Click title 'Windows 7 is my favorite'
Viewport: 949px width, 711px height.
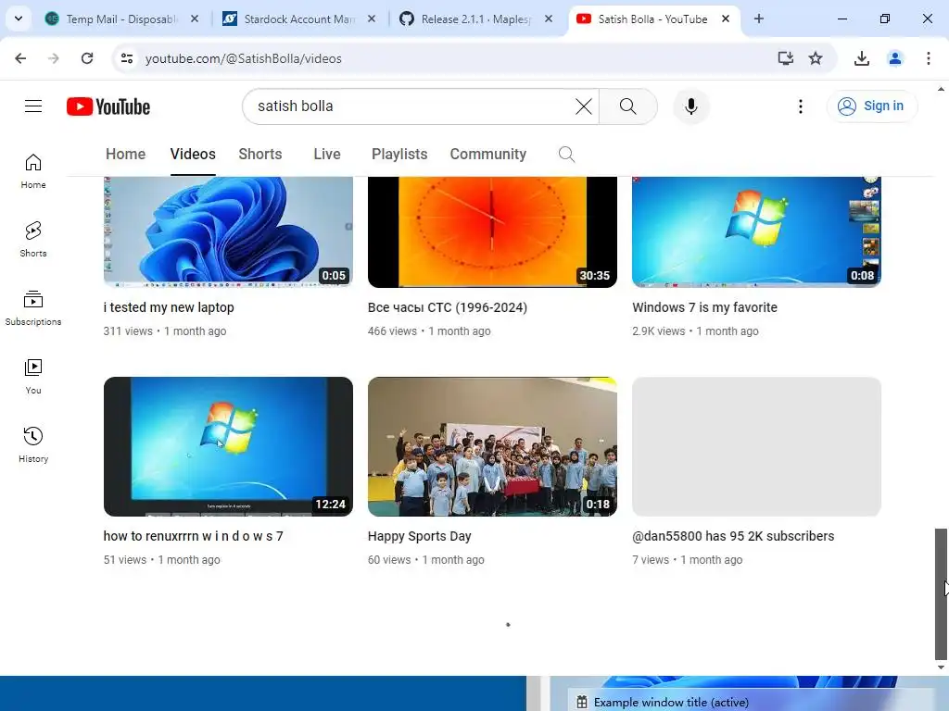pyautogui.click(x=704, y=307)
